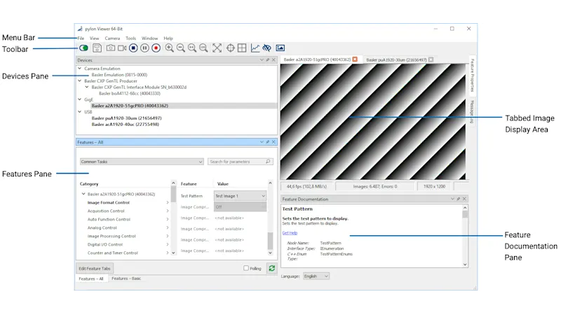Expand the Acquisition Control category arrow
Image resolution: width=561 pixels, height=315 pixels.
[x=167, y=211]
